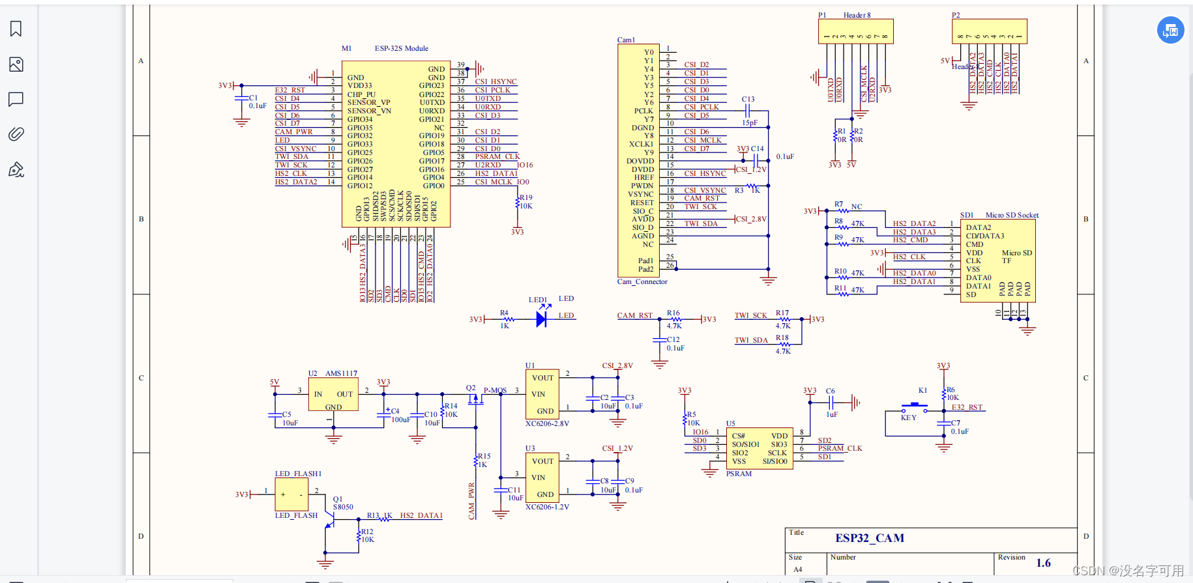Click the 'XC6206-2.8V' label
Image resolution: width=1193 pixels, height=583 pixels.
tap(547, 423)
